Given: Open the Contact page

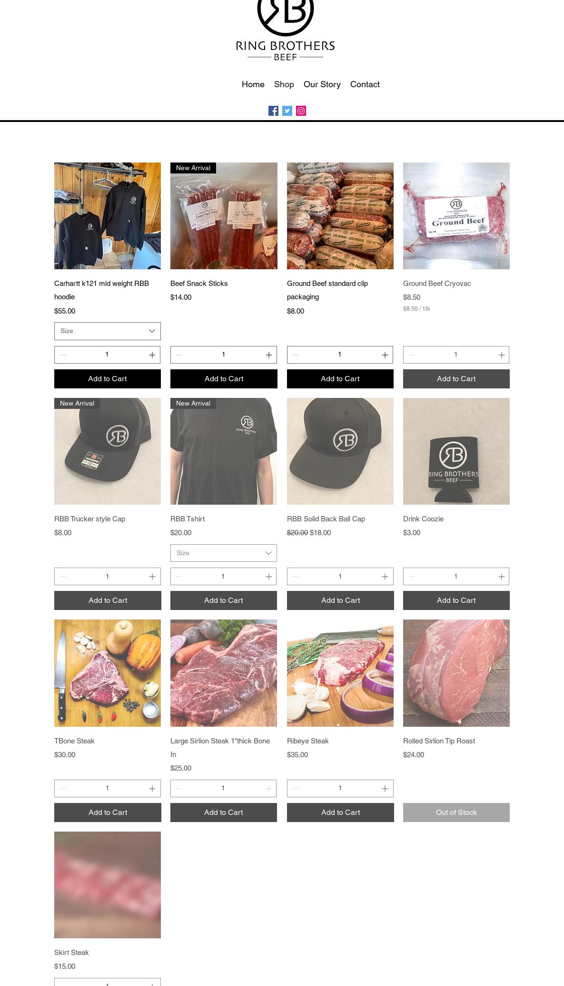Looking at the screenshot, I should pyautogui.click(x=365, y=84).
